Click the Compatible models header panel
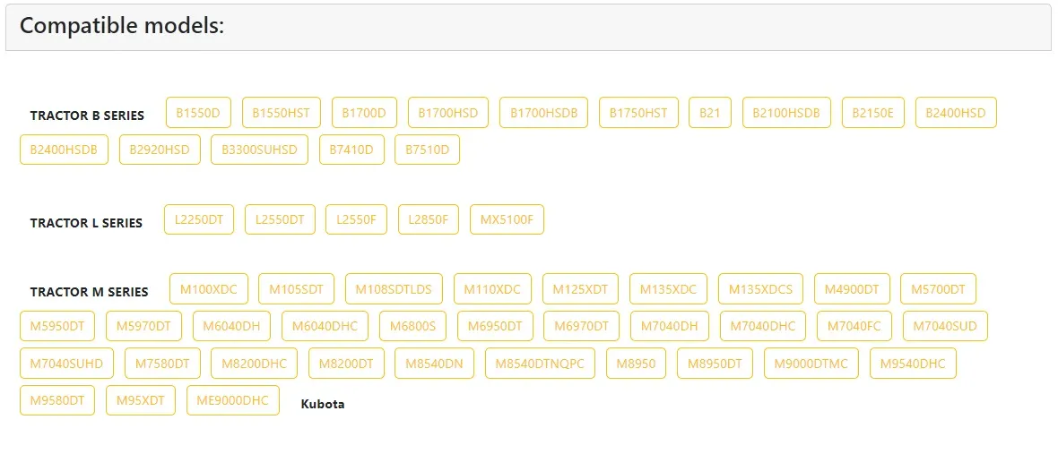1058x454 pixels. click(x=528, y=27)
